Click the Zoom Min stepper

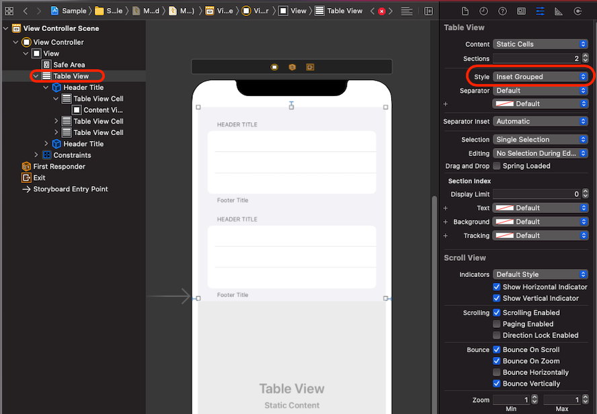pyautogui.click(x=534, y=399)
